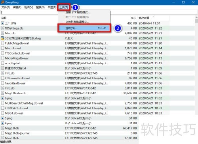
Task: Click the vertical scrollbar thumb
Action: pos(196,21)
